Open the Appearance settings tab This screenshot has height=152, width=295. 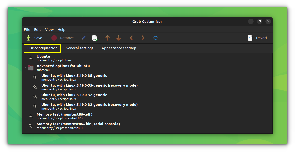point(119,48)
